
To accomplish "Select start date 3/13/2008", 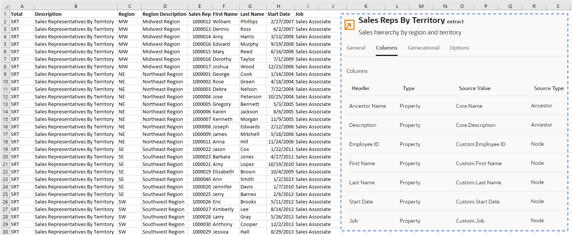I will pos(280,36).
